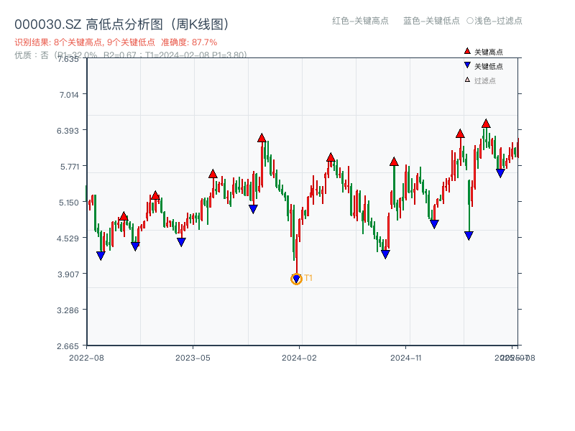Select the T1 circled blue low marker
Screen dimensions: 575x431
click(296, 279)
